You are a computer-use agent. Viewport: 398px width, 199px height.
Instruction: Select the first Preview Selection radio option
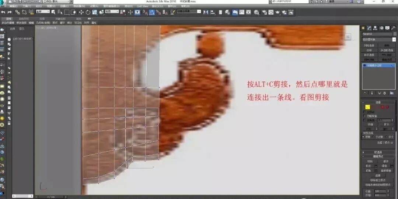(363, 137)
